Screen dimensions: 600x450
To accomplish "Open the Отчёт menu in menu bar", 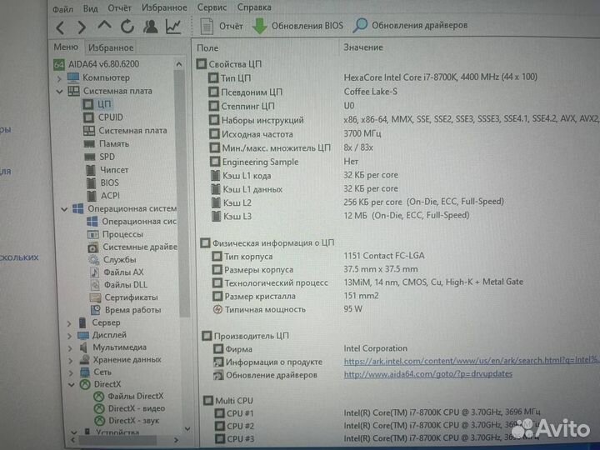I will [x=119, y=8].
